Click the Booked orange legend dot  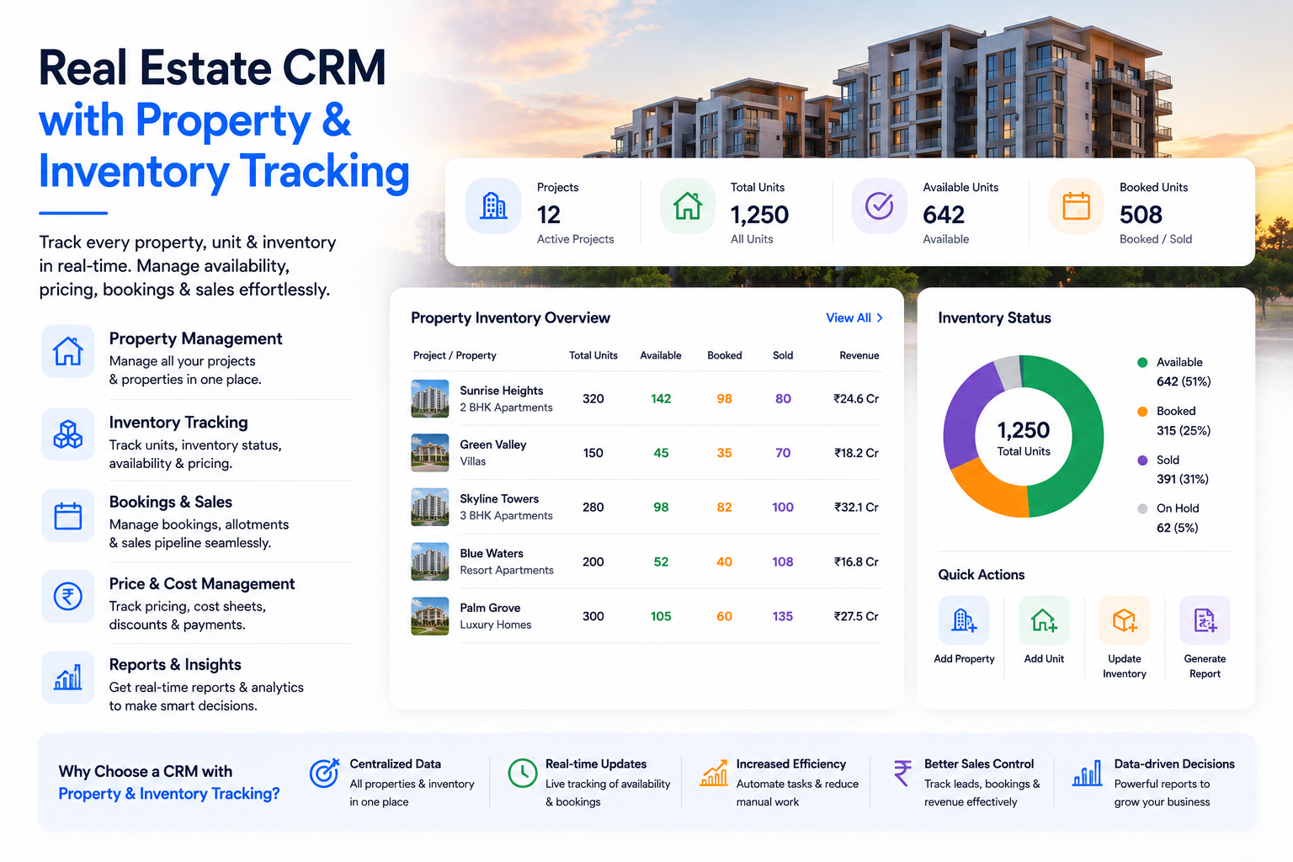(x=1142, y=411)
